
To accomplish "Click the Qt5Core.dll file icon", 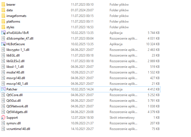I will (x=3, y=95).
